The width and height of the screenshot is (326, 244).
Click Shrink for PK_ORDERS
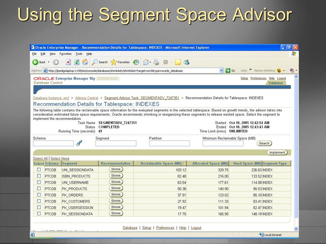116,195
